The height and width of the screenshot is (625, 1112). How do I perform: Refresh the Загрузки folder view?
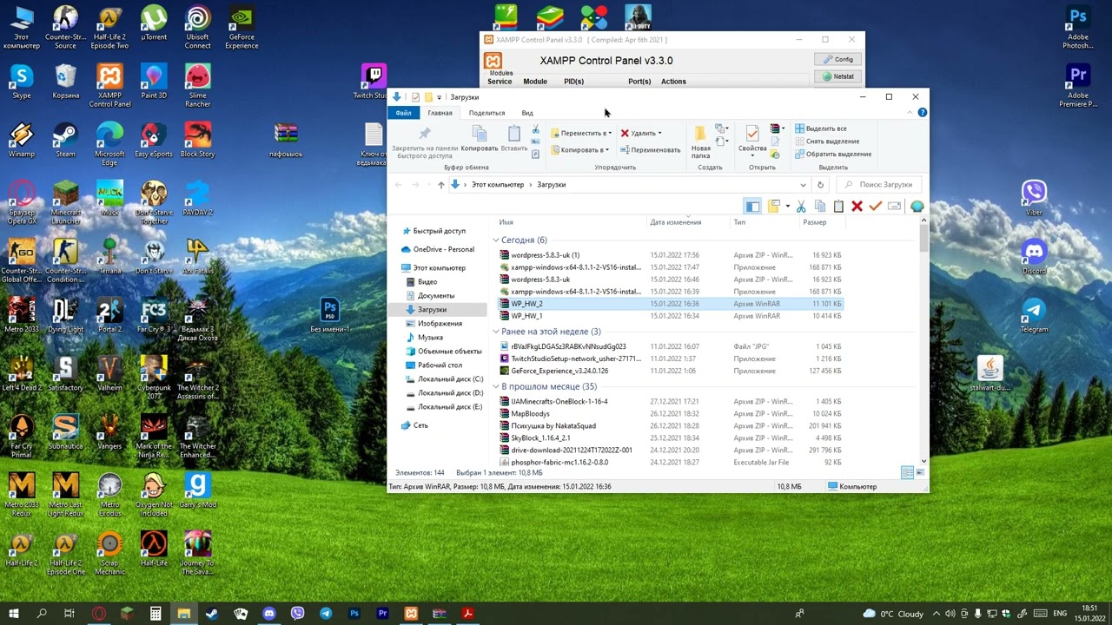(820, 185)
